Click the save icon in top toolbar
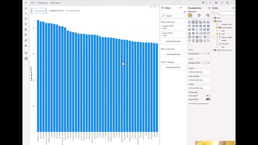The height and width of the screenshot is (145, 258). point(216,3)
